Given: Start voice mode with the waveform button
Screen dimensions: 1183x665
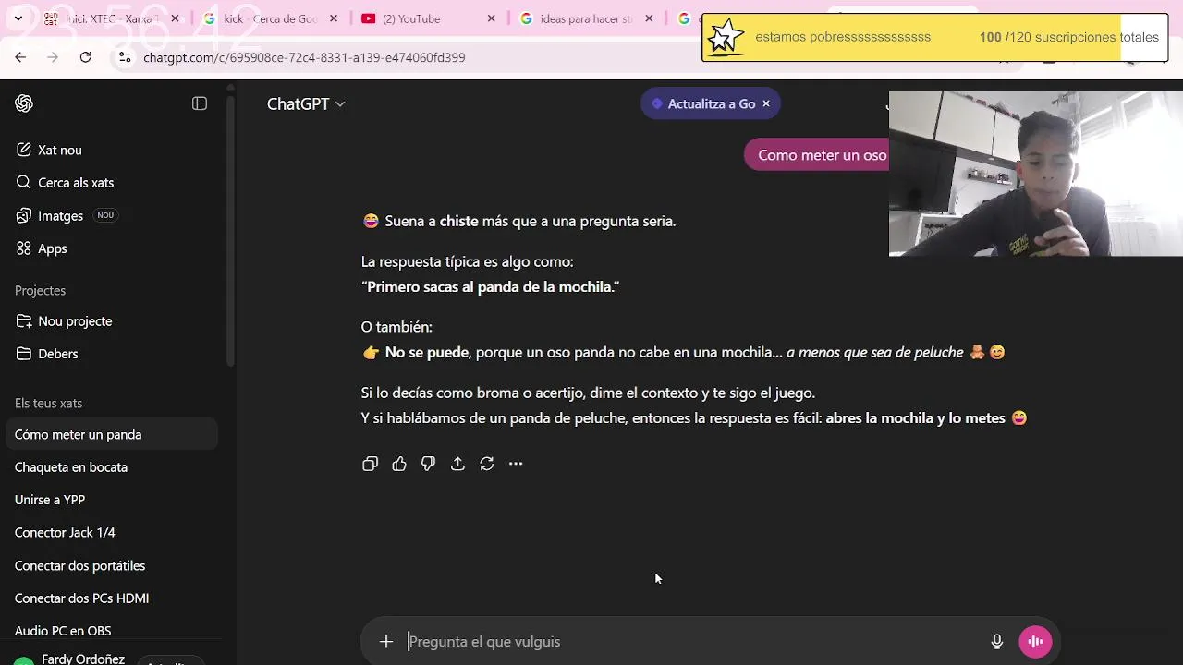Looking at the screenshot, I should click(1035, 641).
